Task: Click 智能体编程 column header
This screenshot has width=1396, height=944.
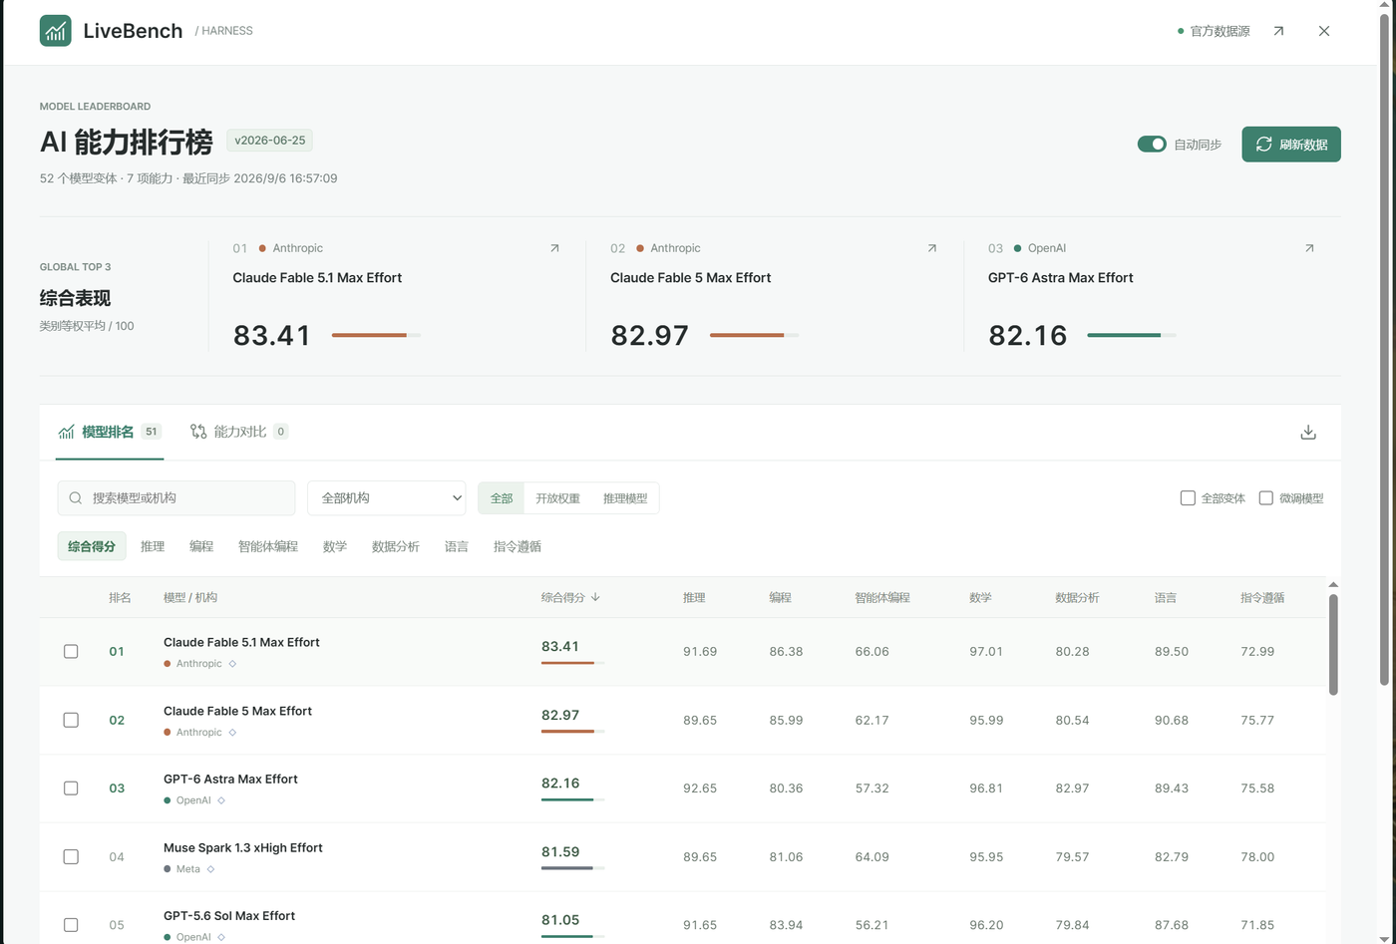Action: (882, 598)
